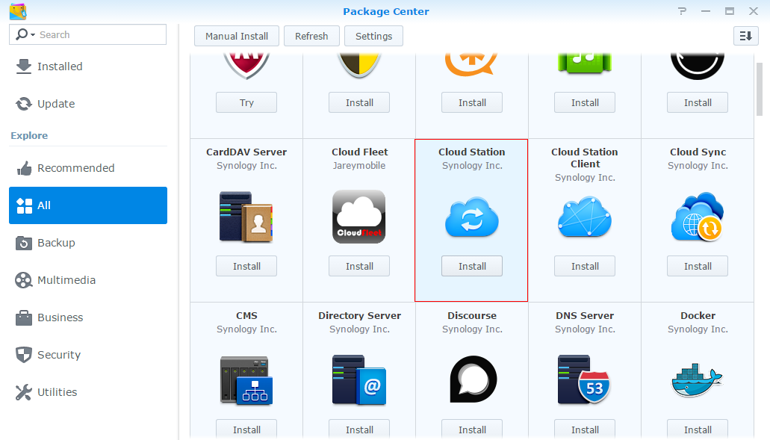This screenshot has height=440, width=770.
Task: Show Recommended packages
Action: point(88,168)
